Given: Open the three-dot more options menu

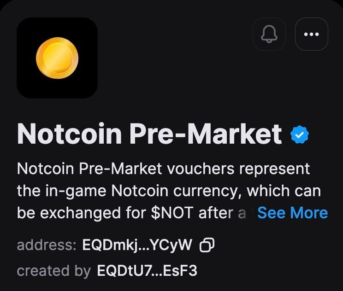Looking at the screenshot, I should coord(312,34).
